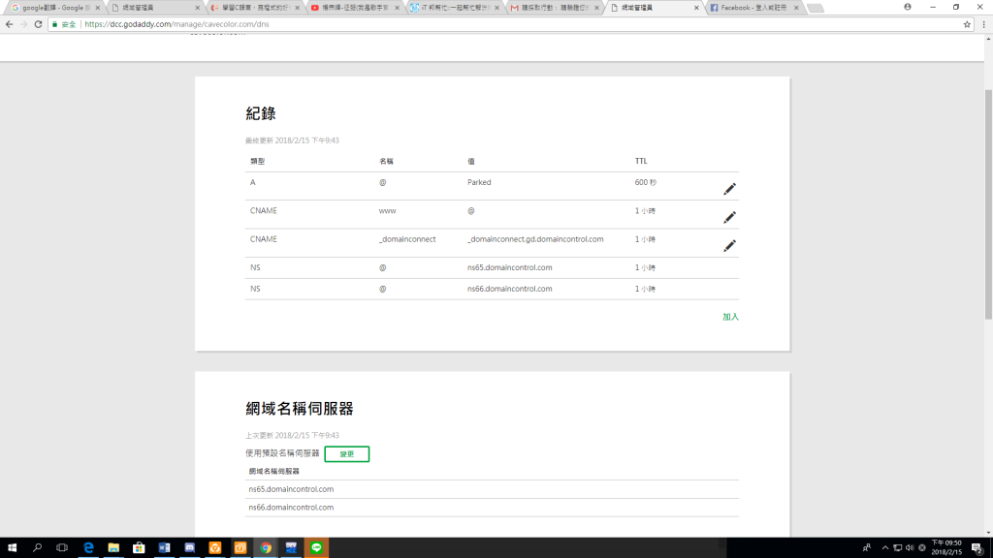Click the 加入 link to add a record

pyautogui.click(x=731, y=317)
